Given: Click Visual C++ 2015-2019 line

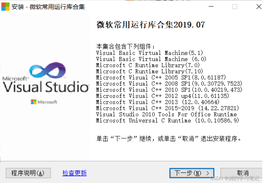Looking at the screenshot, I should tap(168, 108).
